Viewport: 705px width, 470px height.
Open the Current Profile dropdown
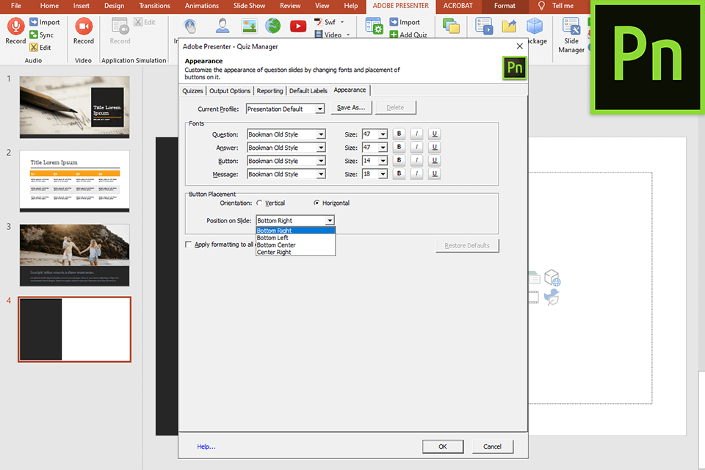tap(319, 109)
